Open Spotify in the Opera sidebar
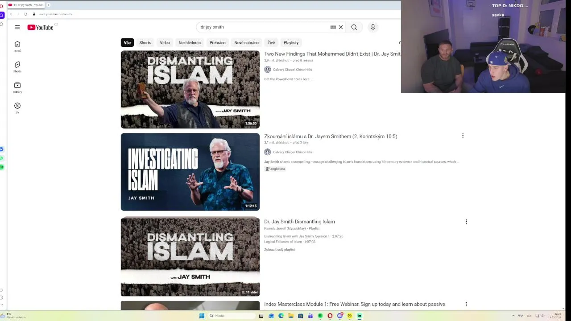Viewport: 571px width, 321px height. [2, 167]
